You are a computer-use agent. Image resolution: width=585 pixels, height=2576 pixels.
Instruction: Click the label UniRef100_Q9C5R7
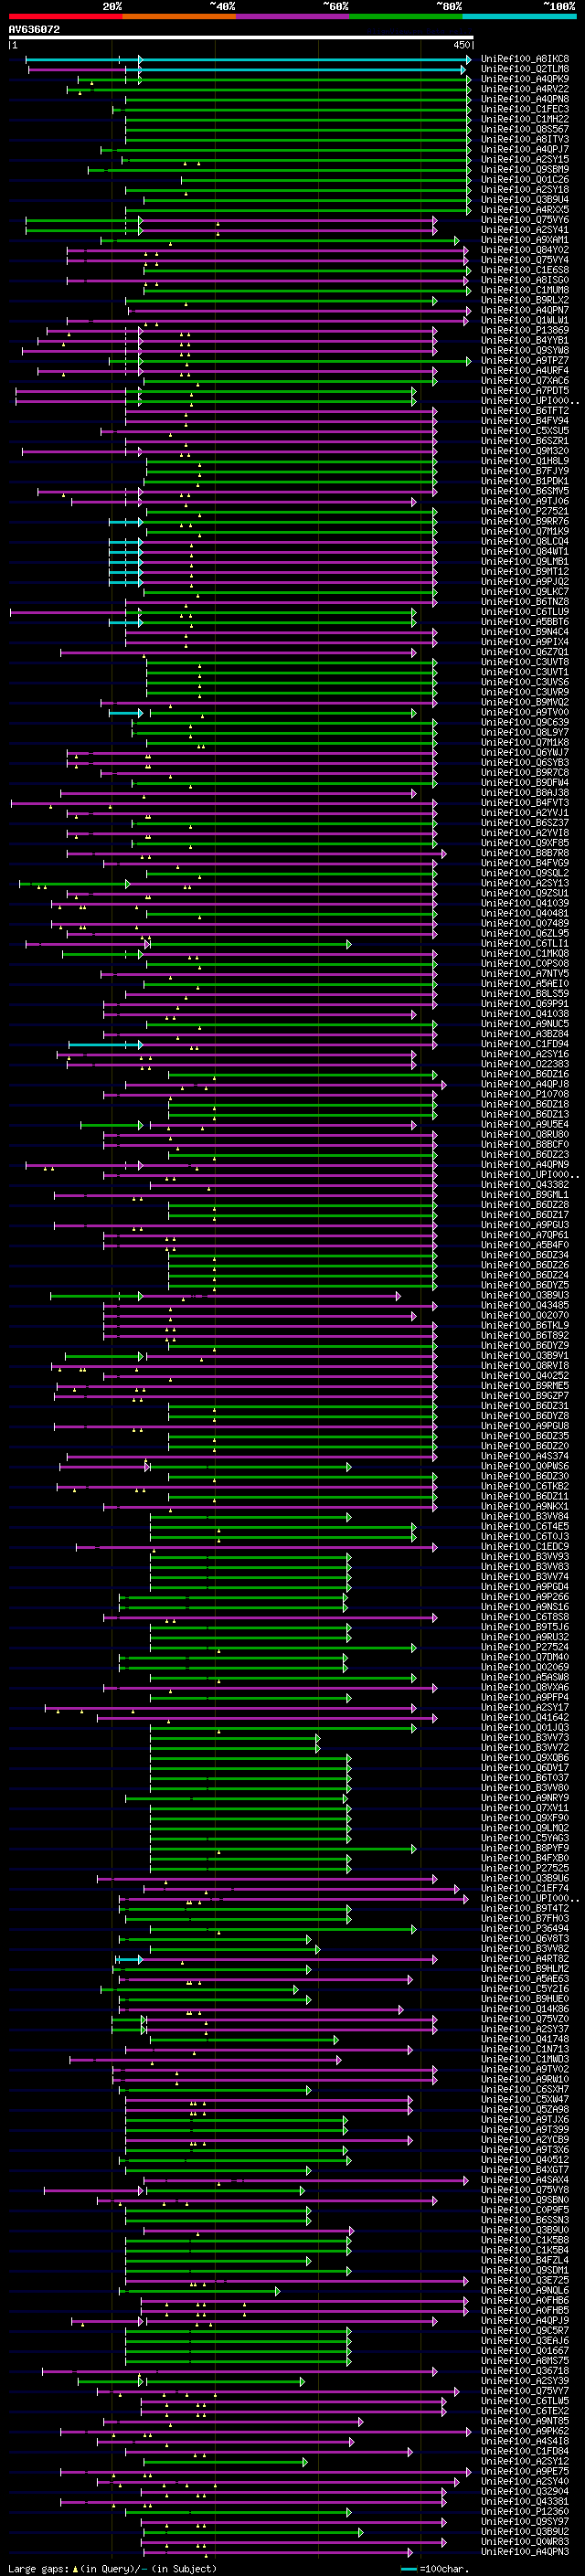[525, 2330]
